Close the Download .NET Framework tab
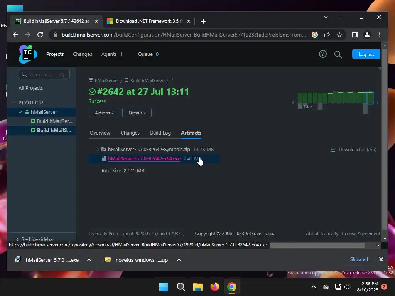 tap(188, 21)
